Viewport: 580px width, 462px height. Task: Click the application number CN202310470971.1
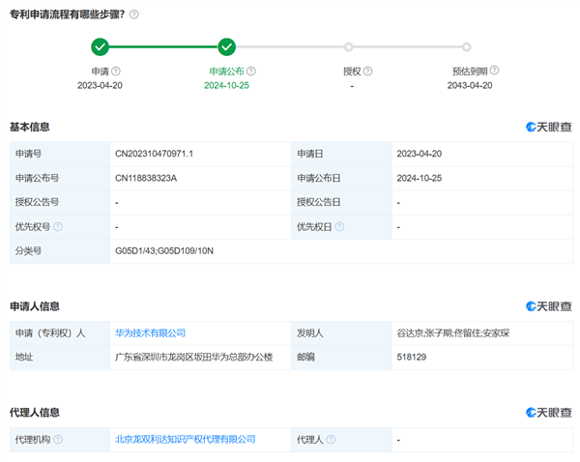[x=155, y=154]
